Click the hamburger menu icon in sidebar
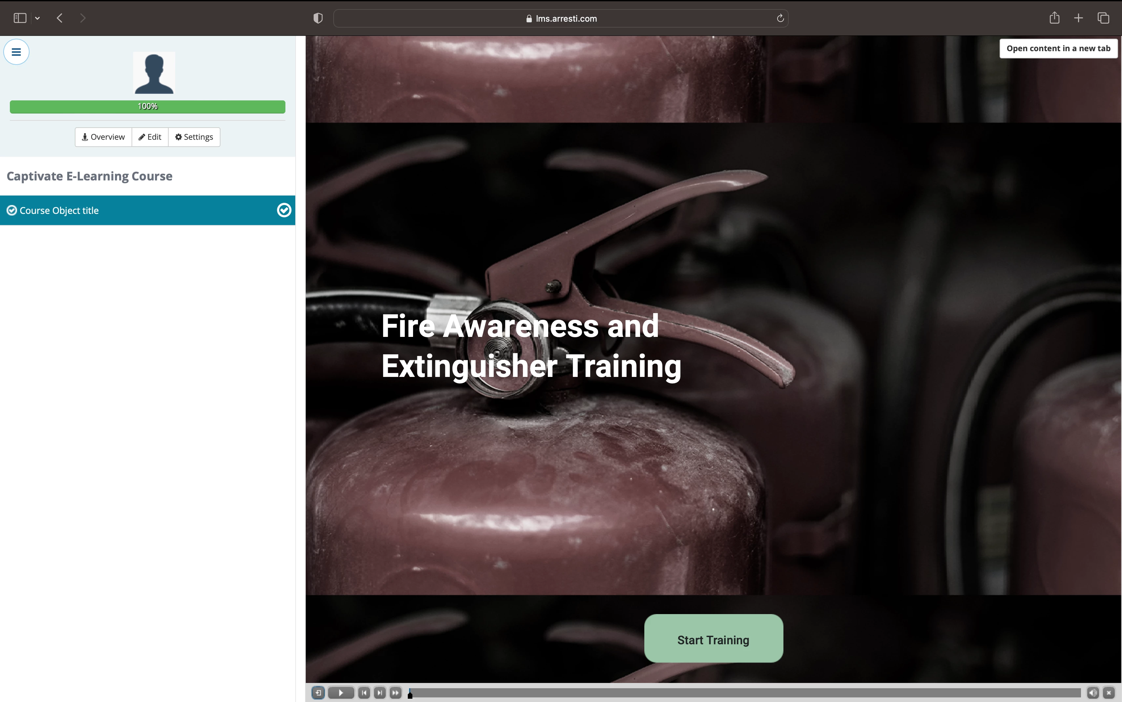The image size is (1122, 702). (x=16, y=52)
